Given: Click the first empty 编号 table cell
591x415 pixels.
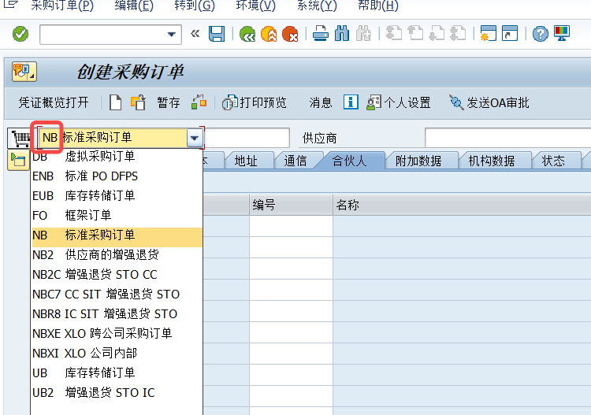Looking at the screenshot, I should [291, 226].
